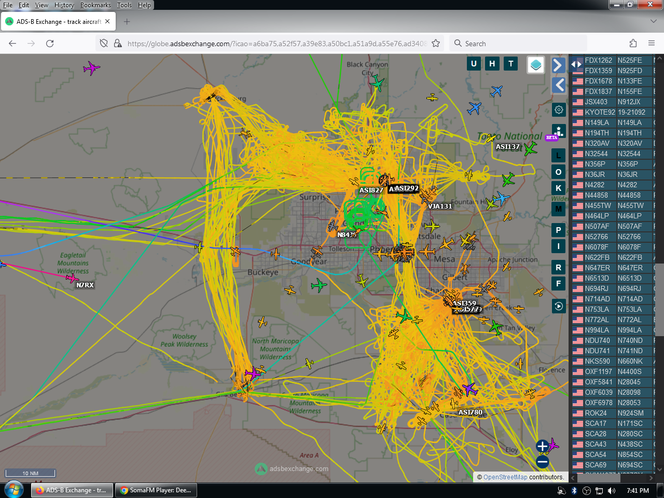Open the Edit menu
This screenshot has height=498, width=664.
click(24, 5)
